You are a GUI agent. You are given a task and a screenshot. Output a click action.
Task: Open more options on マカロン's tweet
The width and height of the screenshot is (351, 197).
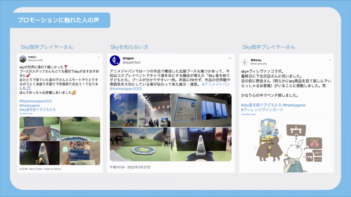tap(99, 57)
